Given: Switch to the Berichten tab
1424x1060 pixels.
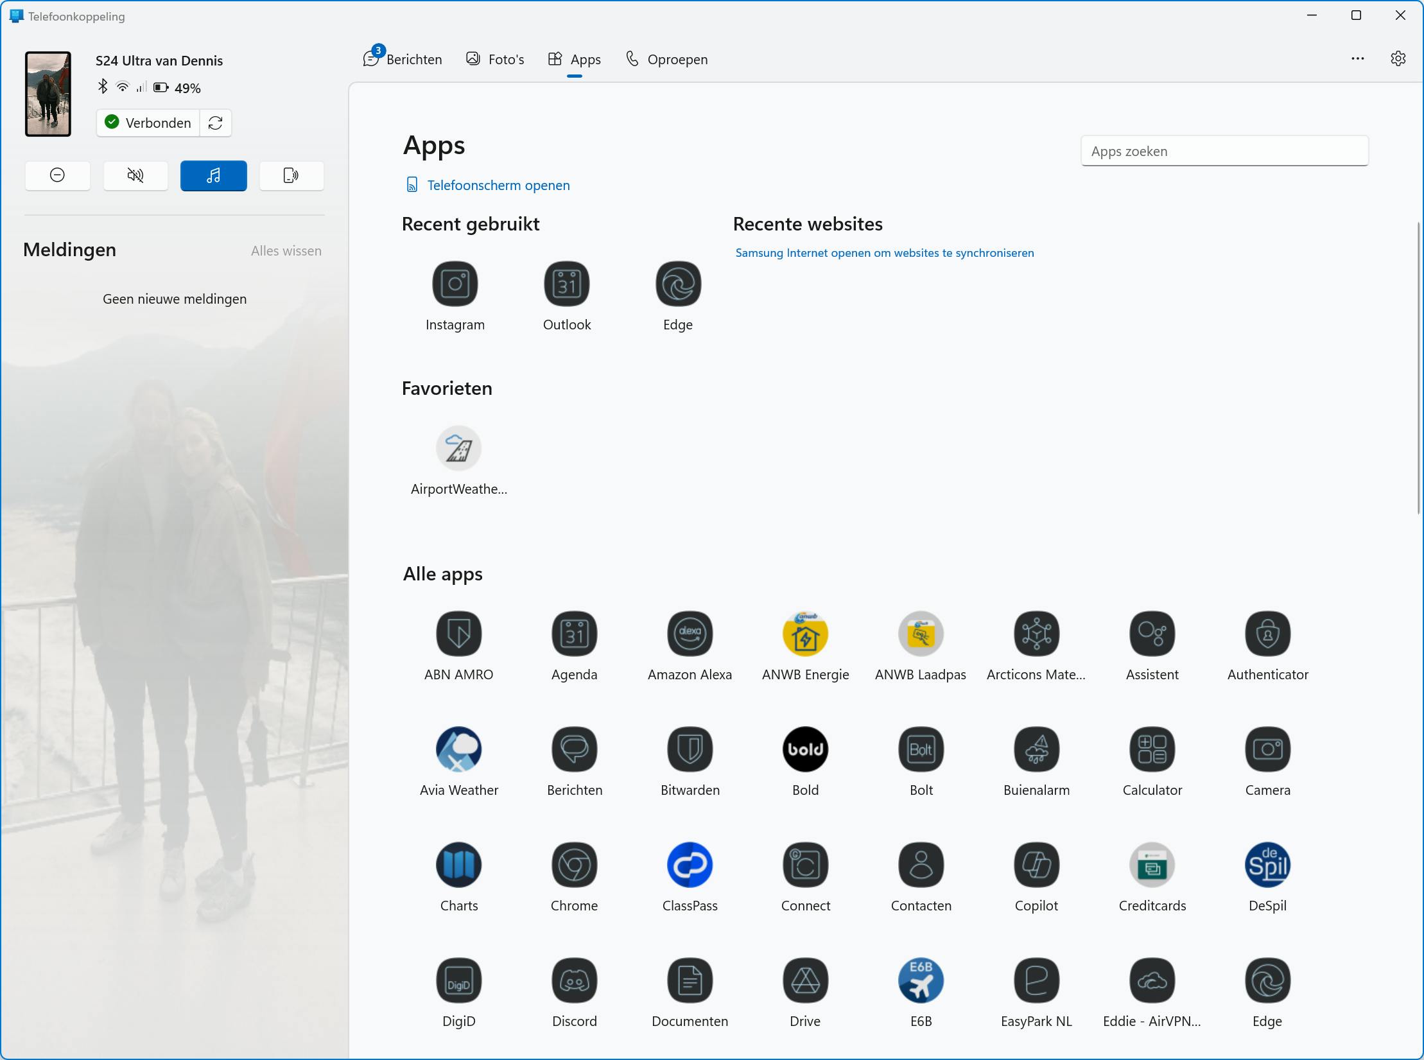Looking at the screenshot, I should click(x=403, y=59).
